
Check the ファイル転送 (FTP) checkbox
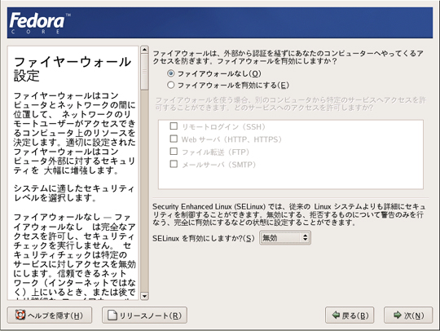[x=174, y=152]
